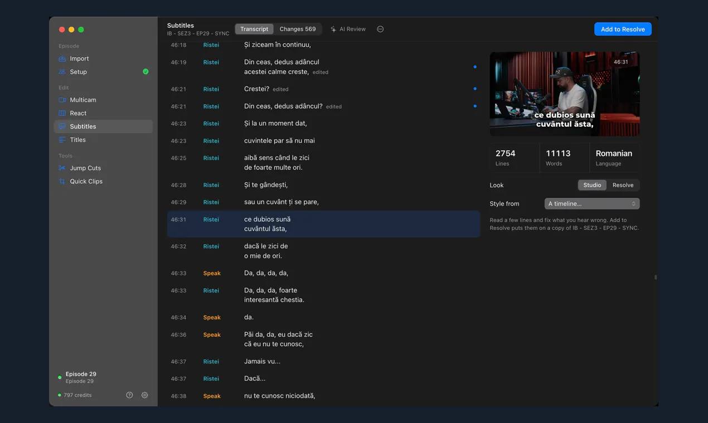Open the more options ellipsis menu

380,29
